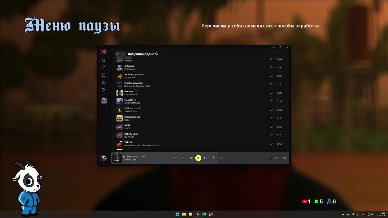Image resolution: width=388 pixels, height=218 pixels.
Task: Play Eva (Kavkaz remix) track
Action: tap(133, 83)
